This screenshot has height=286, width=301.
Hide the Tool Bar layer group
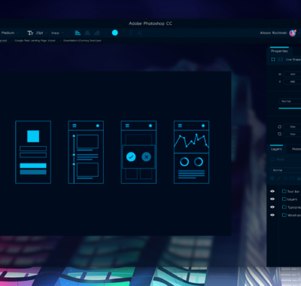click(x=272, y=191)
